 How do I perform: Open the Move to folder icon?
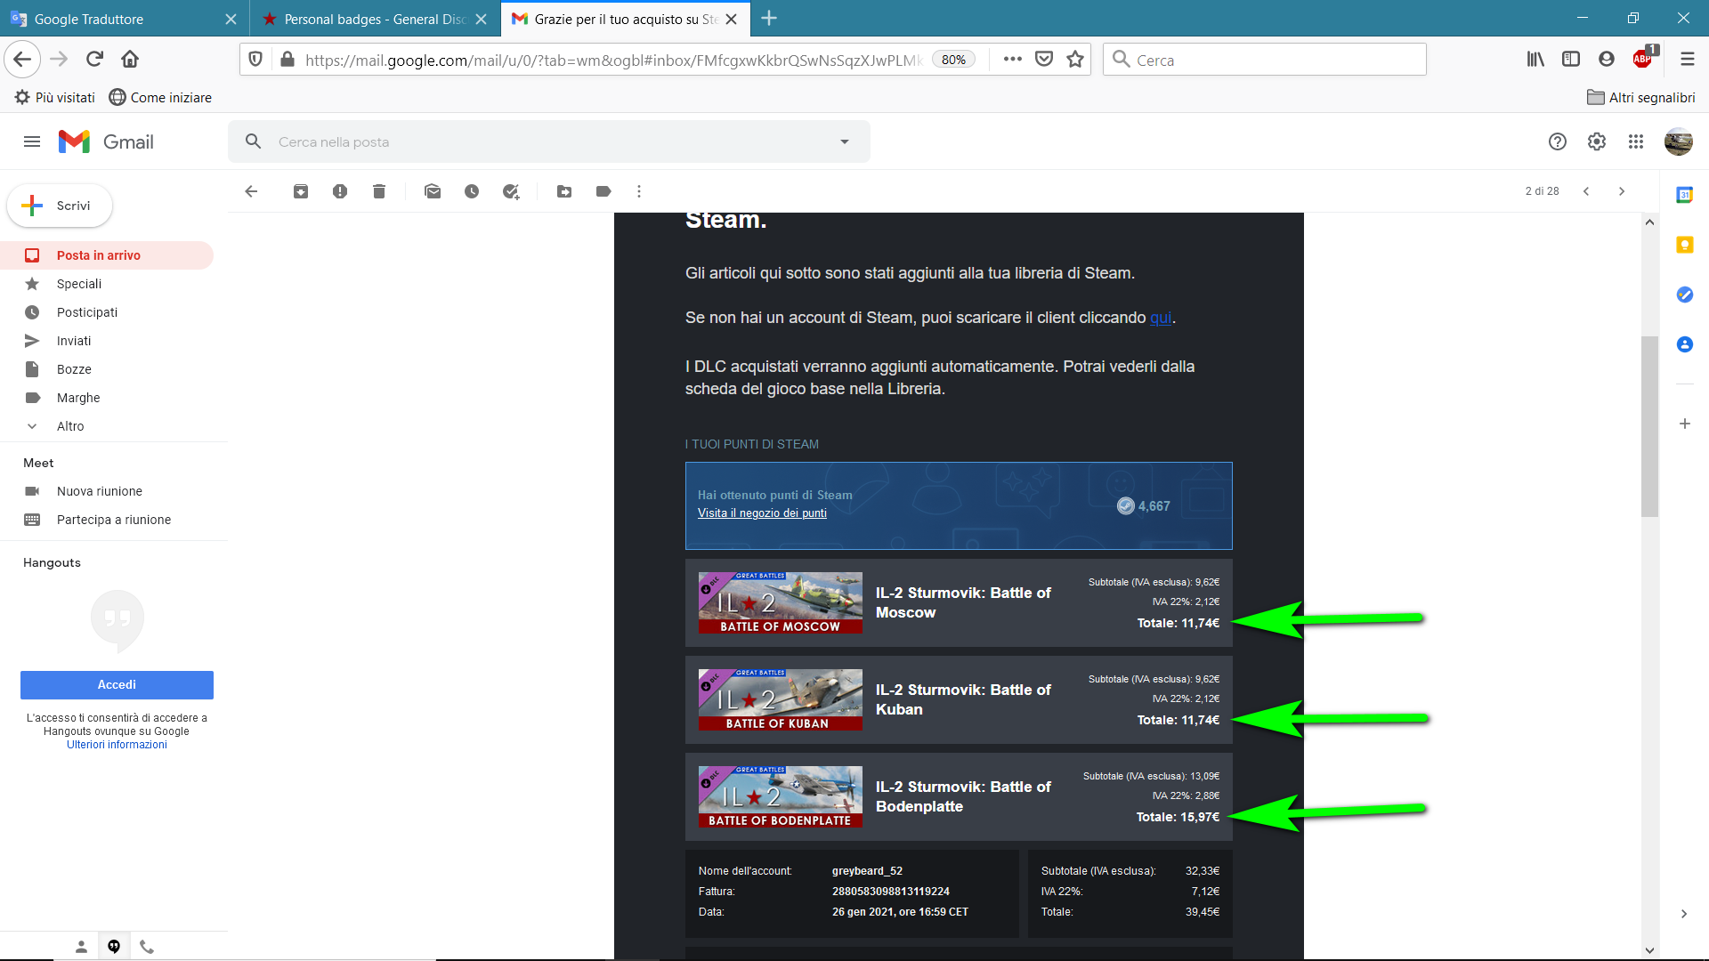(564, 191)
